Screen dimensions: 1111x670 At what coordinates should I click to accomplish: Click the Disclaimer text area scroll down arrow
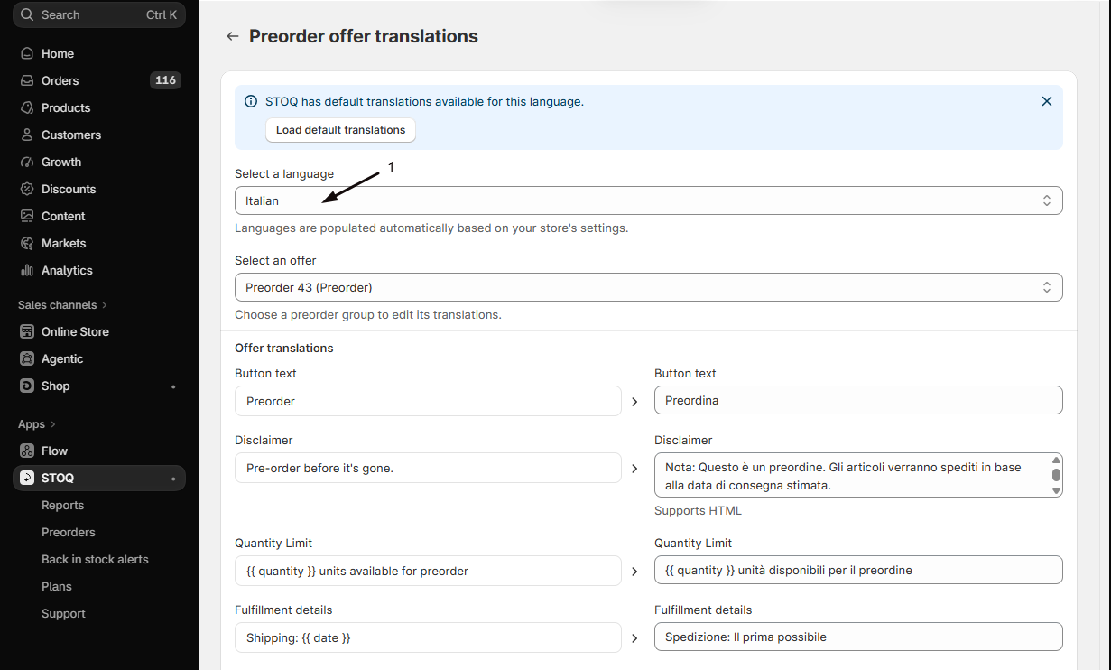point(1056,490)
